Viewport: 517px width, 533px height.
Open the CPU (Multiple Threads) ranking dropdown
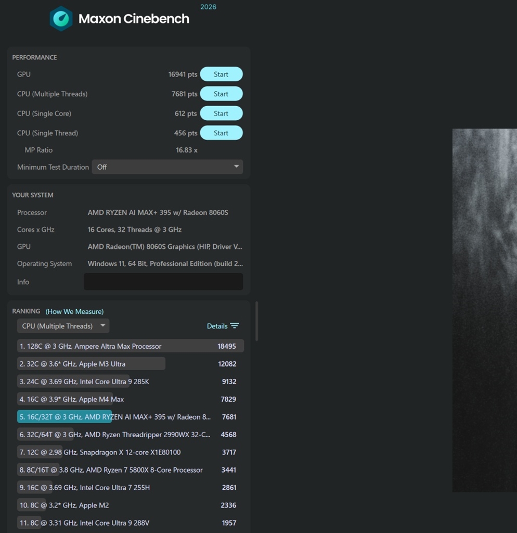pos(63,326)
